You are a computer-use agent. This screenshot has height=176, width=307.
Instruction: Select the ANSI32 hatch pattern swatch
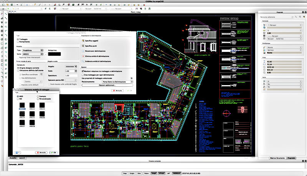(32, 105)
